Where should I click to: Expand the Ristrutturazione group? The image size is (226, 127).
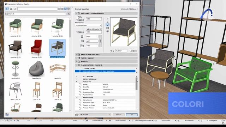pyautogui.click(x=76, y=79)
